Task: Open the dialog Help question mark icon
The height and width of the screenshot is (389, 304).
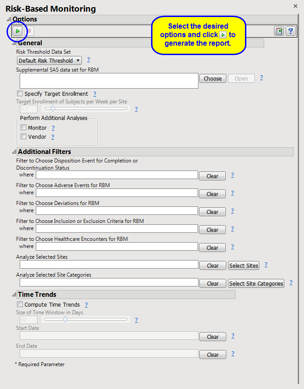Action: [291, 31]
